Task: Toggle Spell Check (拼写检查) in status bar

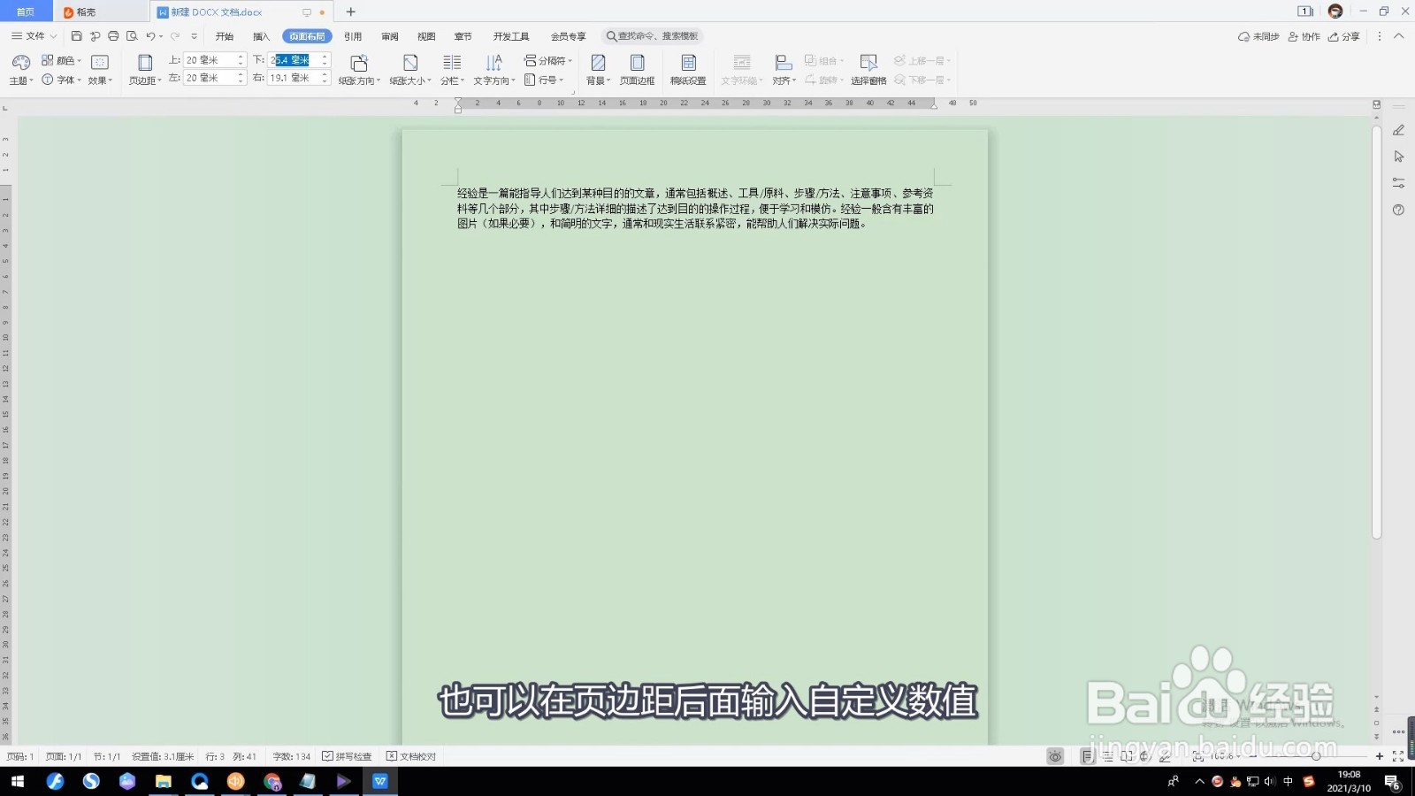Action: 347,756
